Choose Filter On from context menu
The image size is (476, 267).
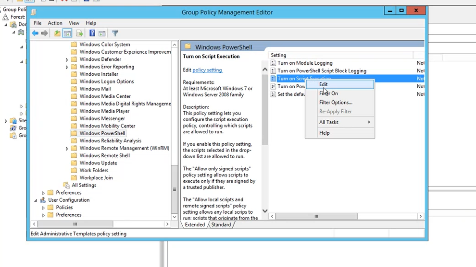click(340, 93)
